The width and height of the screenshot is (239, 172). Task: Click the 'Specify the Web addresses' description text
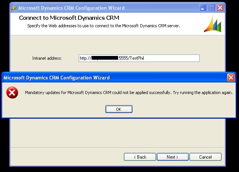click(103, 26)
